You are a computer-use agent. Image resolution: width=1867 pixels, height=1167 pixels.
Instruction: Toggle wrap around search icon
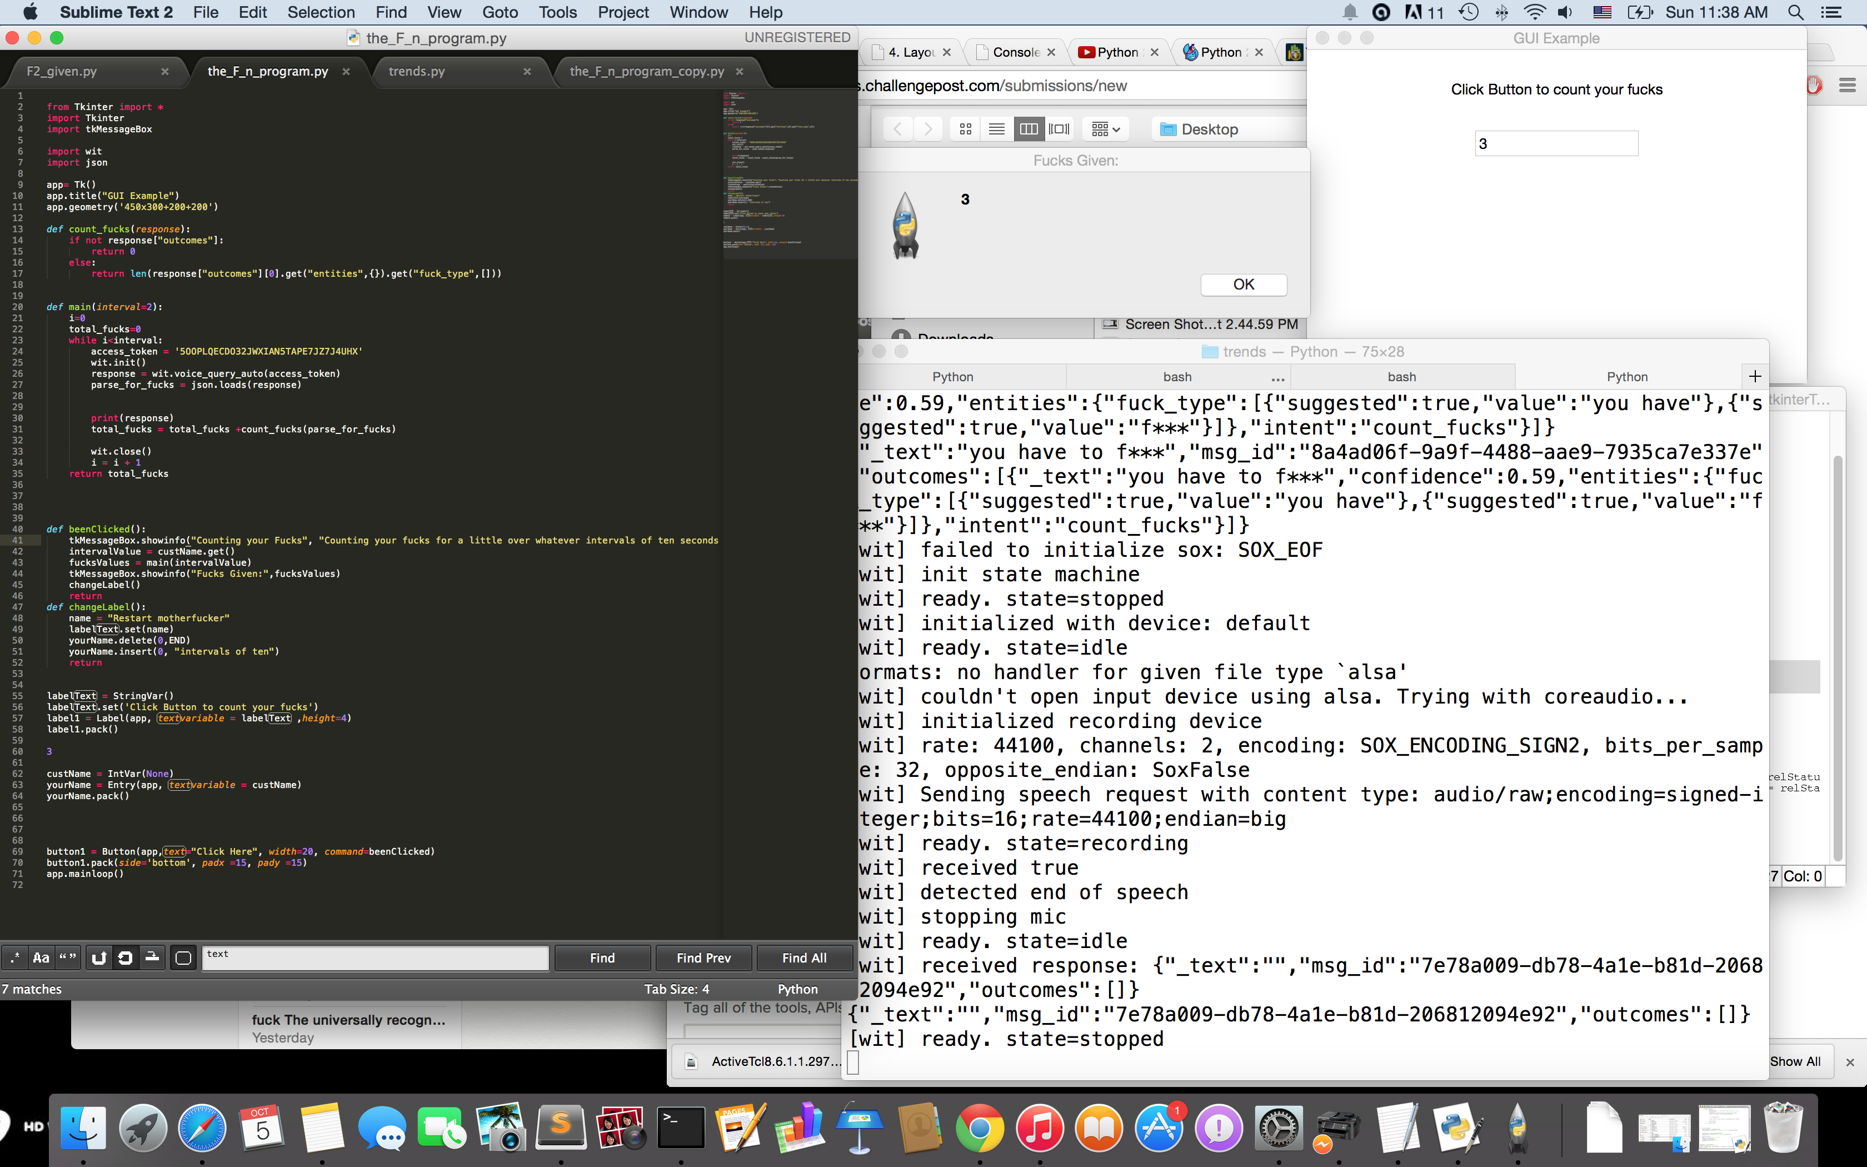pyautogui.click(x=125, y=958)
